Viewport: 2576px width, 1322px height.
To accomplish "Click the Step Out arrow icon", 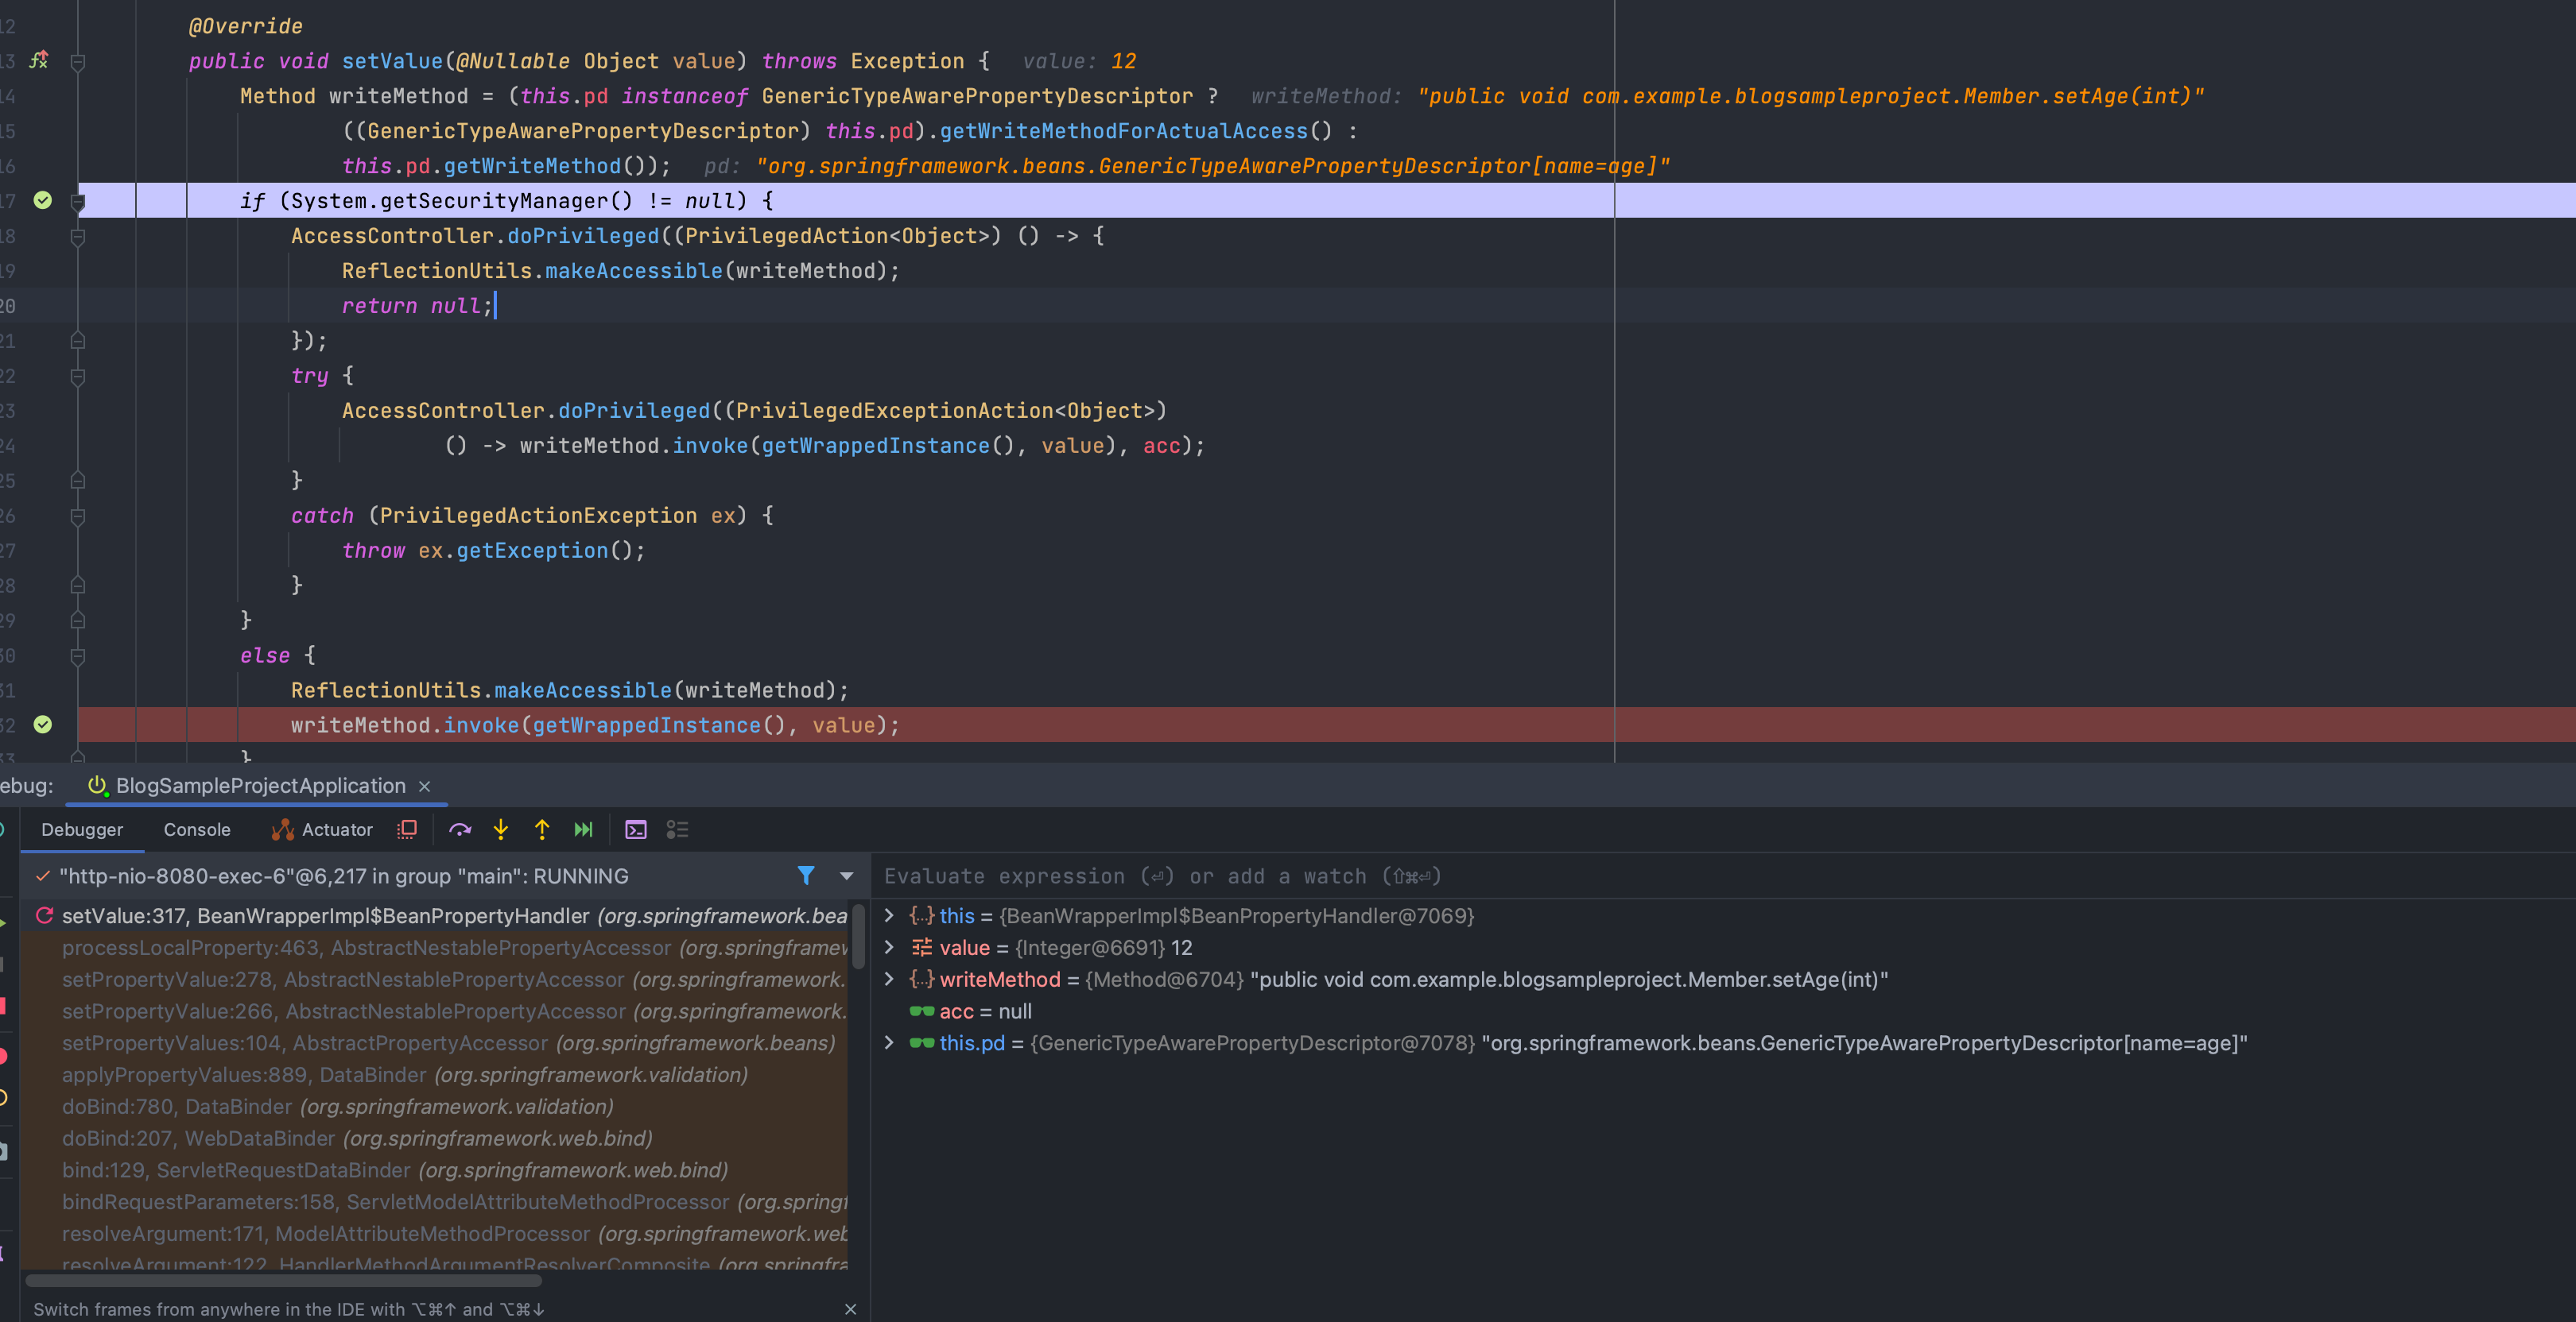I will click(542, 829).
